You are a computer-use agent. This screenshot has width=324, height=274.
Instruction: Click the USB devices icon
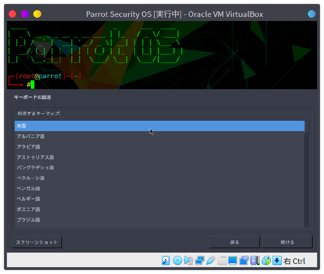click(210, 261)
